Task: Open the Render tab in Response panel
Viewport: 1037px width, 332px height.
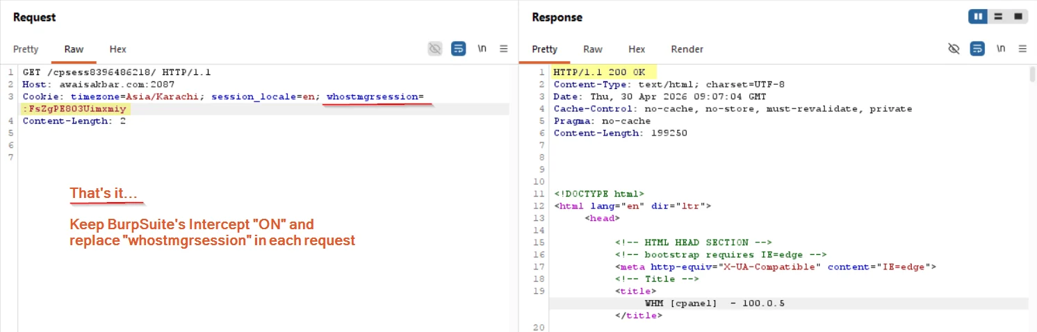Action: coord(687,49)
